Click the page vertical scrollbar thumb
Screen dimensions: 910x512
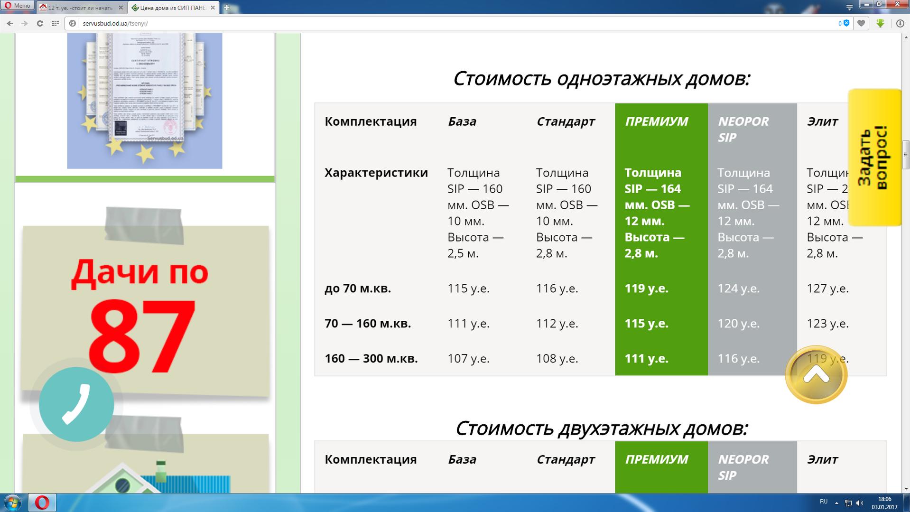pos(905,154)
